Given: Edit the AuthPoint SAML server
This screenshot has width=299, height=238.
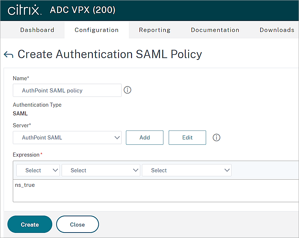Looking at the screenshot, I should click(187, 138).
